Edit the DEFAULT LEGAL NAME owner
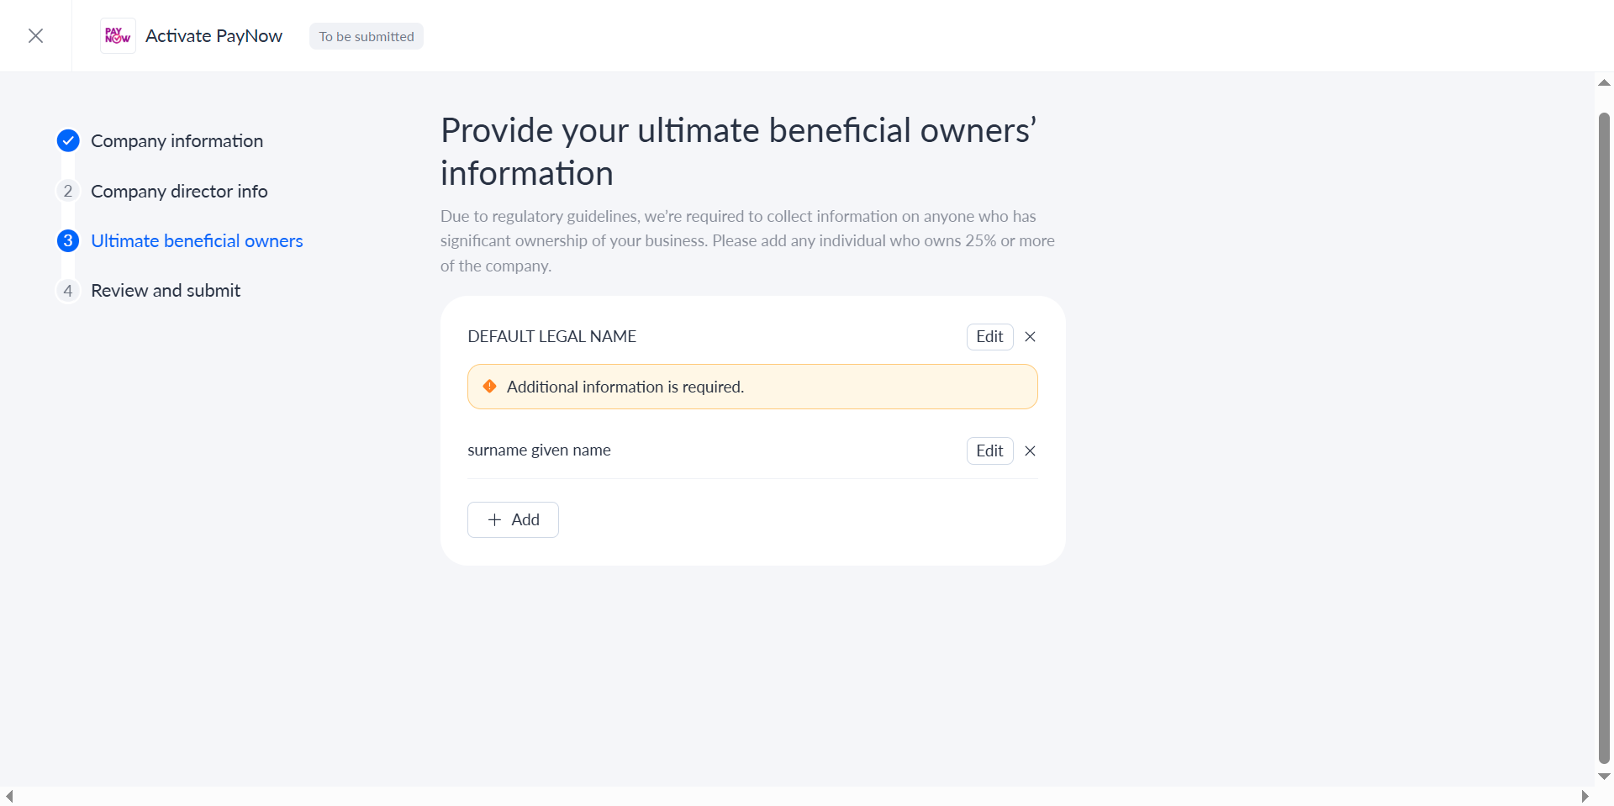The width and height of the screenshot is (1614, 806). click(989, 337)
